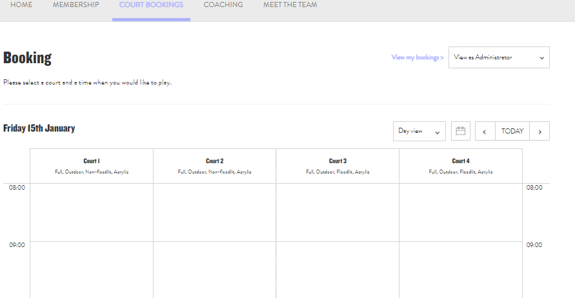This screenshot has height=298, width=575.
Task: Go to previous day arrow
Action: (x=485, y=131)
